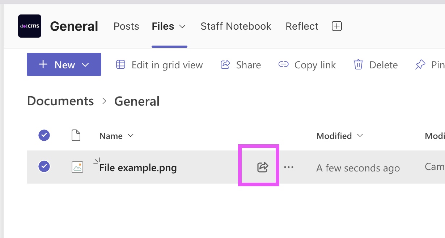Viewport: 445px width, 238px height.
Task: Switch to the Posts tab
Action: tap(126, 26)
